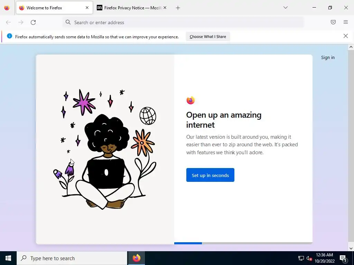This screenshot has height=265, width=354.
Task: Click the info icon in the notification bar
Action: (9, 36)
